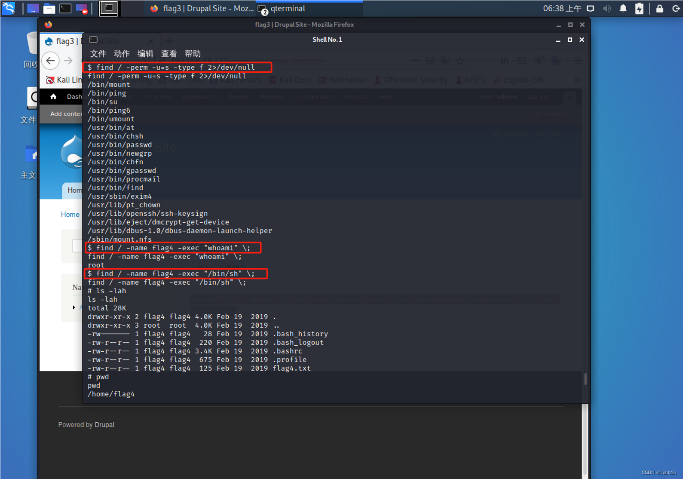Click the Firefox logo in the browser title bar

tap(48, 25)
